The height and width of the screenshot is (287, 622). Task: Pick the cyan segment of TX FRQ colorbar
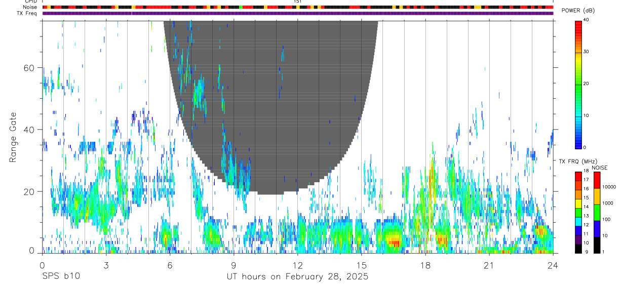pyautogui.click(x=578, y=222)
